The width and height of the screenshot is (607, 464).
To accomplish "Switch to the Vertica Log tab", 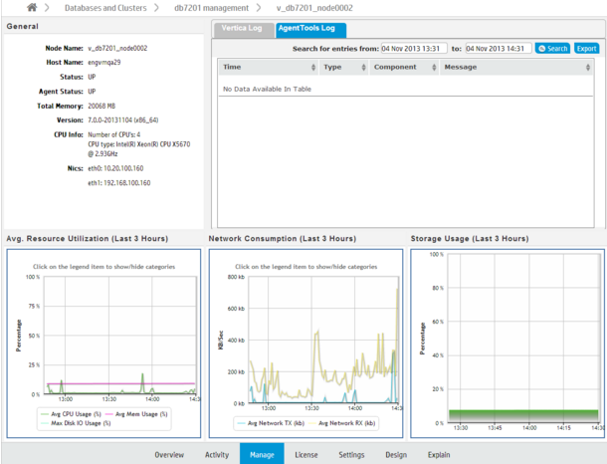I will pos(243,29).
